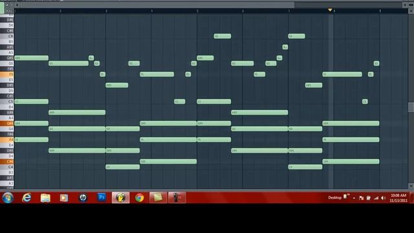The height and width of the screenshot is (233, 414).
Task: Open Internet Explorer from the taskbar
Action: pos(27,197)
